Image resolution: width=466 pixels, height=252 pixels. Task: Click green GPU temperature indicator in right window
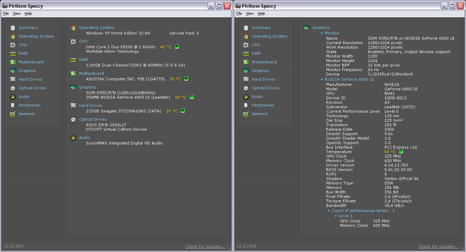(x=401, y=151)
